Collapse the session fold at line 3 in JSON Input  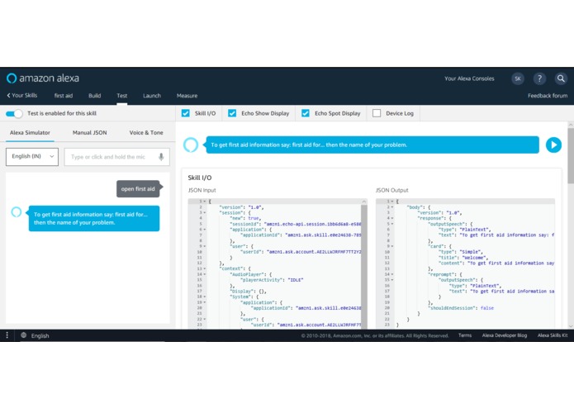205,212
